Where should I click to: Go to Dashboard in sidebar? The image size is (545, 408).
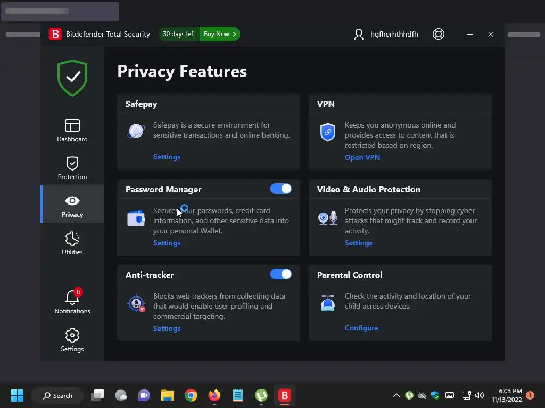[x=72, y=131]
